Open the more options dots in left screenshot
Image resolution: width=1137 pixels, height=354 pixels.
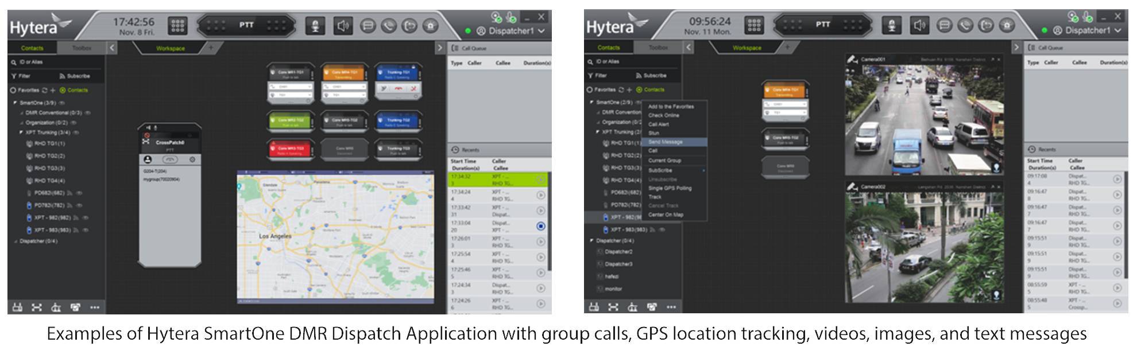(x=95, y=308)
